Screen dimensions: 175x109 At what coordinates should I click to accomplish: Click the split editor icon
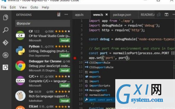pos(166,15)
